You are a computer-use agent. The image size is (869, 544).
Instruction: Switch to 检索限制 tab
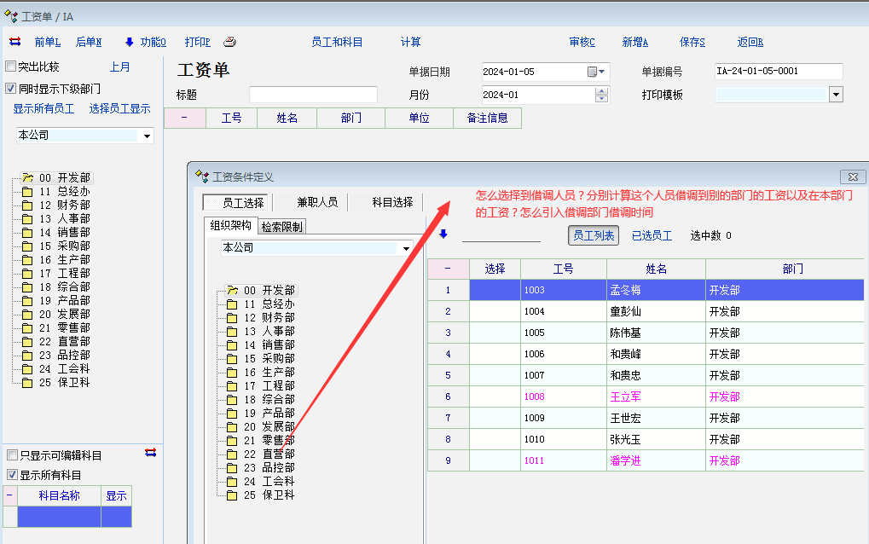tap(282, 226)
